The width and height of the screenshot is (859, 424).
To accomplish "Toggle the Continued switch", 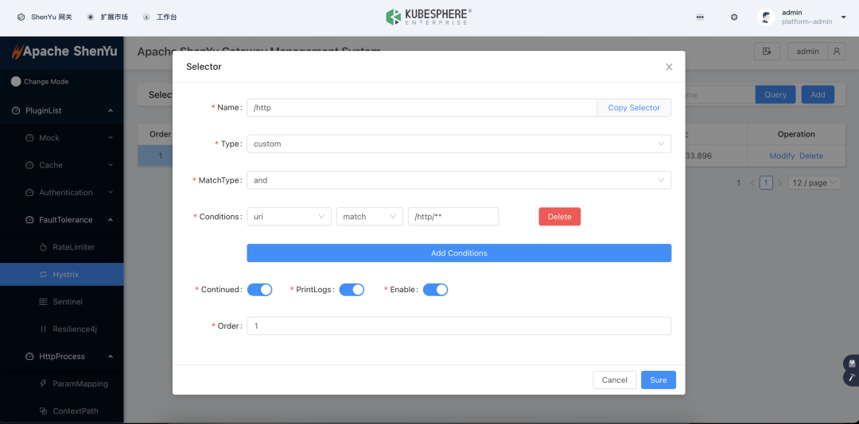I will coord(259,289).
